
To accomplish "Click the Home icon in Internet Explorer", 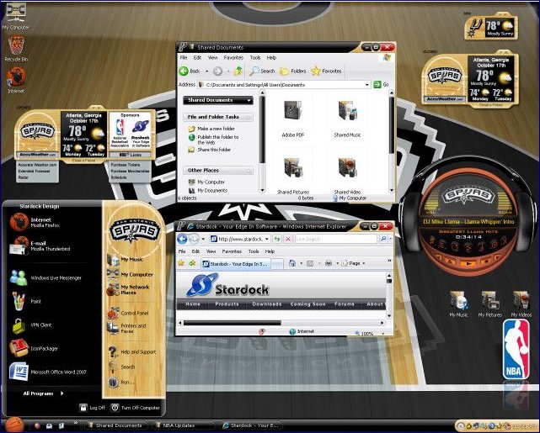I will click(x=292, y=263).
